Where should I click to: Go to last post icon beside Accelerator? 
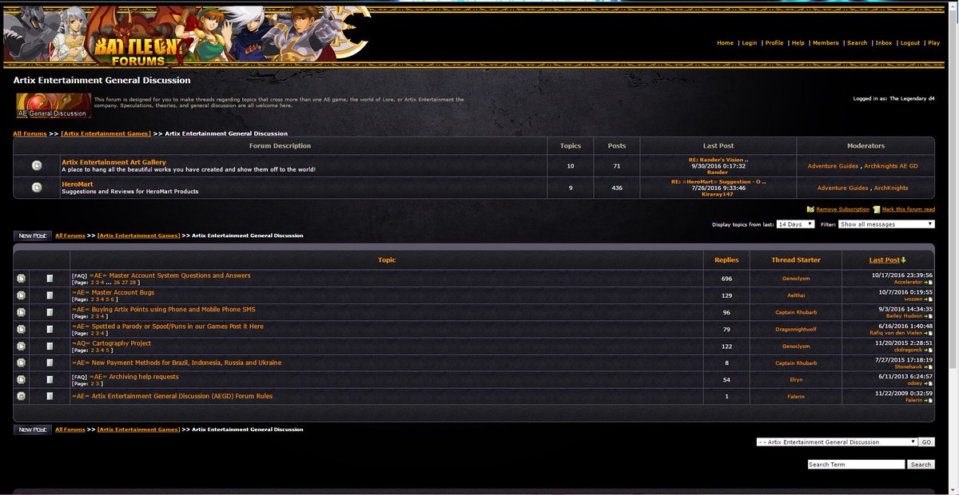pyautogui.click(x=929, y=283)
